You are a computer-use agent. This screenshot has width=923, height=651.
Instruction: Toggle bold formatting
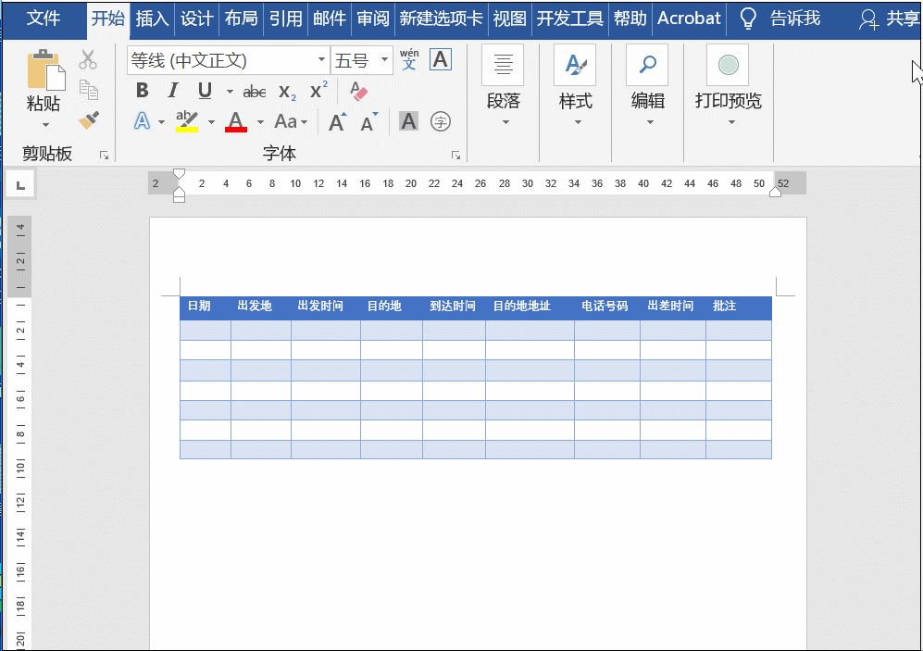(142, 91)
